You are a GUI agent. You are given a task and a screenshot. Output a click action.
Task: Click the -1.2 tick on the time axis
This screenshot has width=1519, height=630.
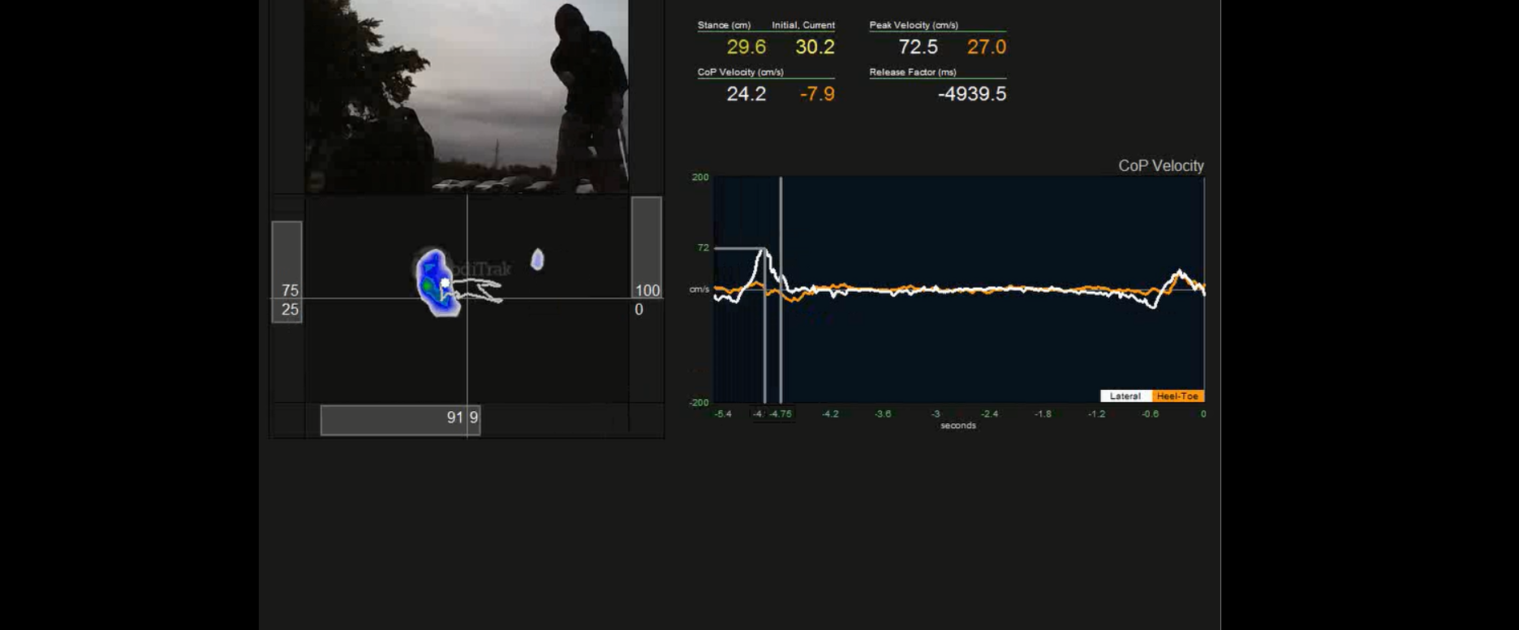pos(1096,414)
